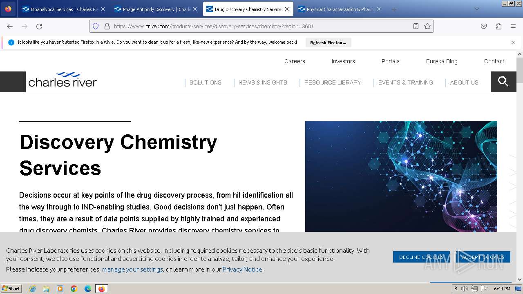Show hidden system tray icons arrow
Viewport: 523px width, 294px height.
(456, 289)
